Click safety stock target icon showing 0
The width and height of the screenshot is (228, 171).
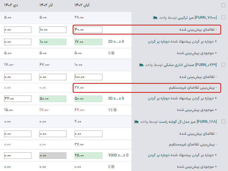click(113, 167)
